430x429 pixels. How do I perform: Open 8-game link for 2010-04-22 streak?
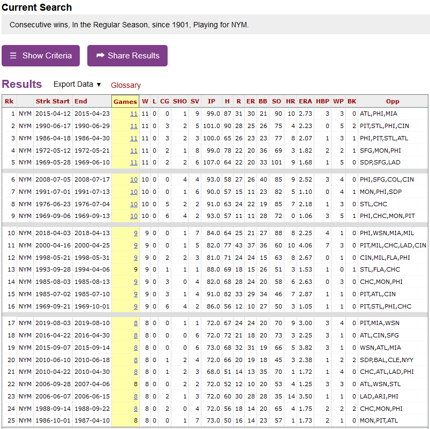tap(135, 372)
